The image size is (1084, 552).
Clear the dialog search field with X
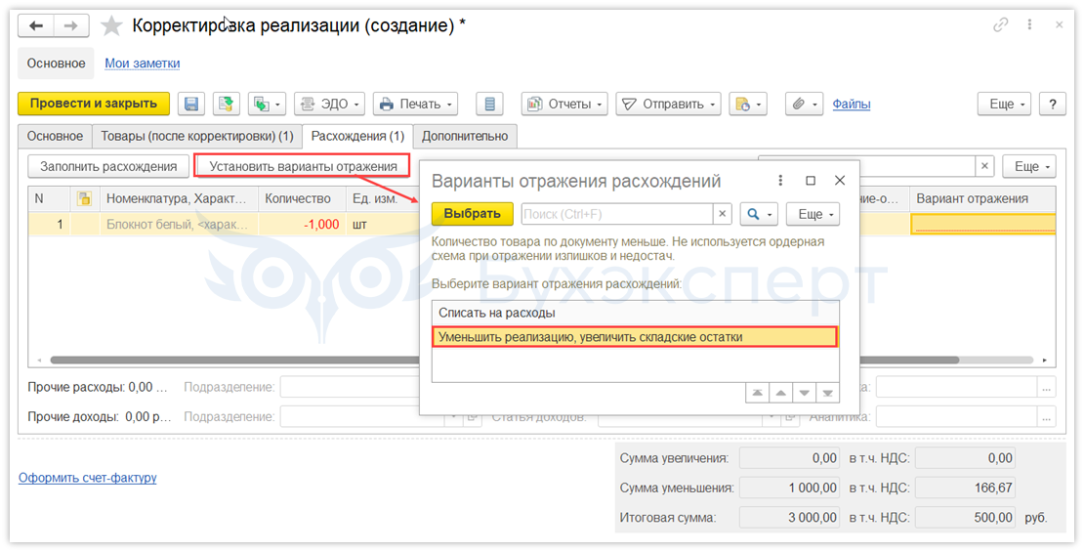pyautogui.click(x=723, y=214)
